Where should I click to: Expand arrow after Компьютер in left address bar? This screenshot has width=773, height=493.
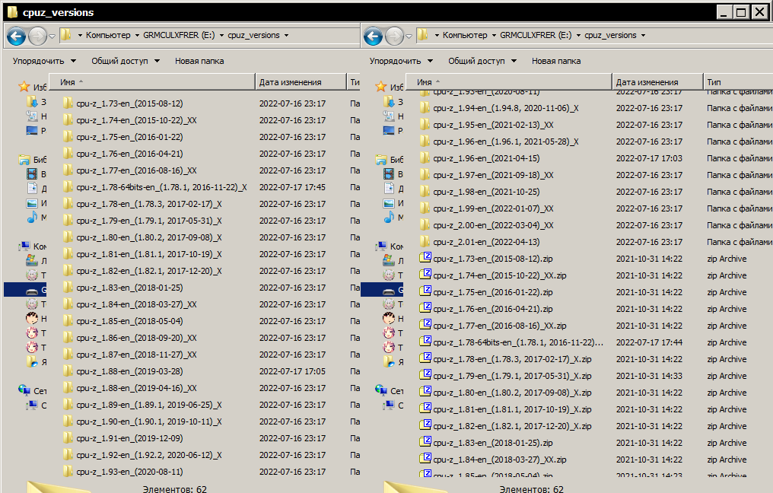pyautogui.click(x=137, y=36)
